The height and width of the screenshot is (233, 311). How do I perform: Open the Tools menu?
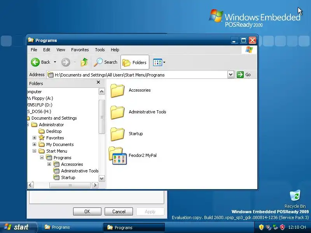point(100,50)
